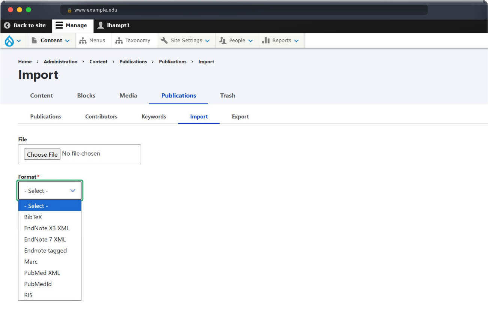Choose Endnote tagged format option
Screen dimensions: 488x315
tap(50, 250)
